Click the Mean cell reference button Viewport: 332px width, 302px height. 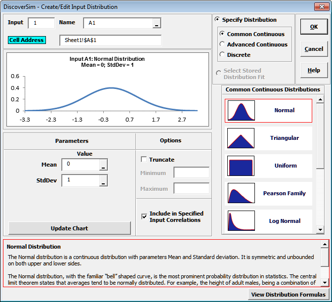click(103, 165)
